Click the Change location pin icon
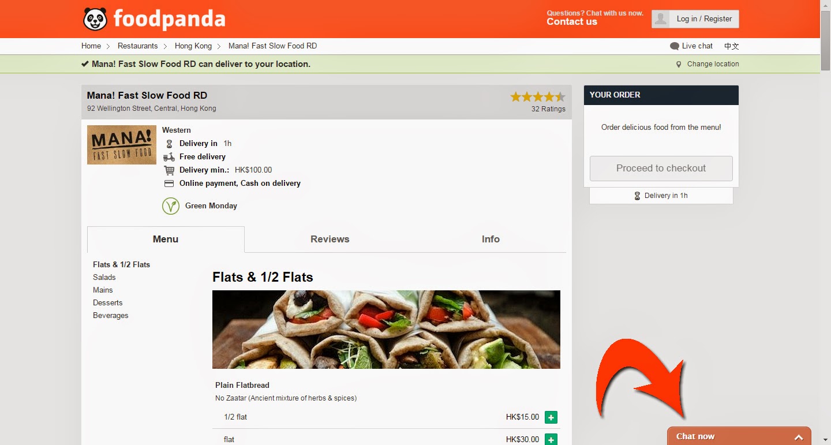831x445 pixels. coord(679,64)
